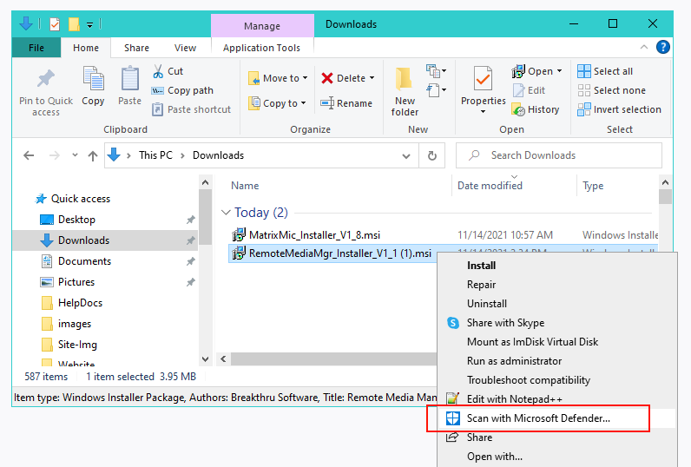Click Select none icon

coord(584,90)
